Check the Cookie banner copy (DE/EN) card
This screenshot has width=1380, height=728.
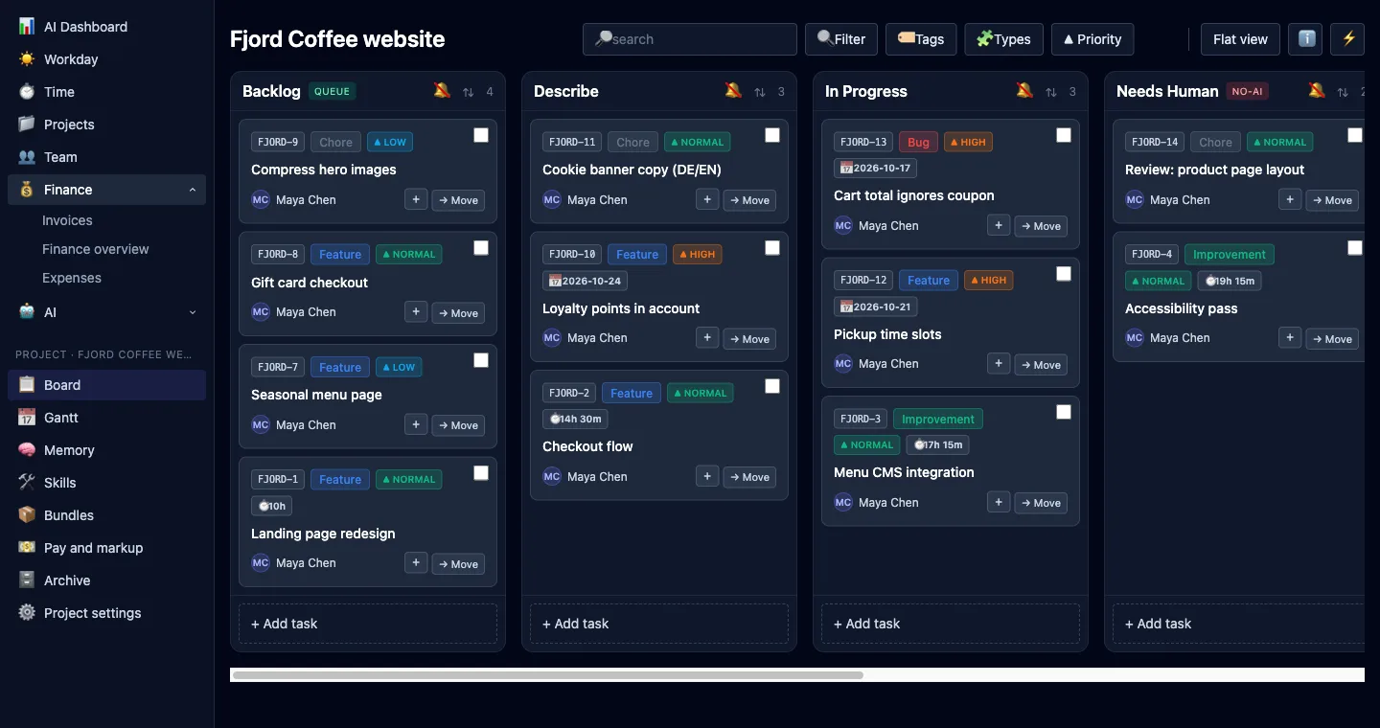click(772, 135)
